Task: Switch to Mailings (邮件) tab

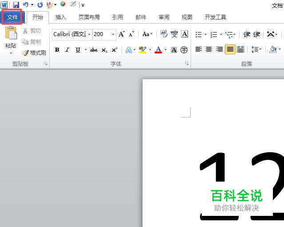Action: [141, 17]
